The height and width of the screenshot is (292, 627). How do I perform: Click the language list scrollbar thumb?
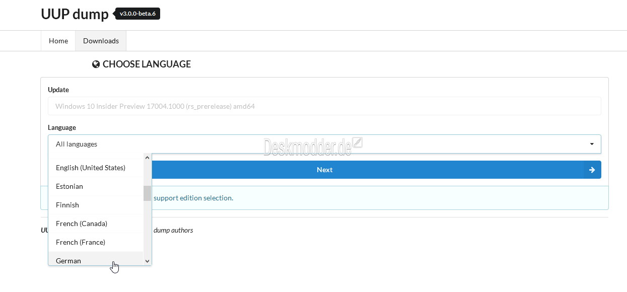coord(147,193)
